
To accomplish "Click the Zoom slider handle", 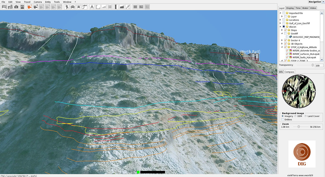I will pos(298,127).
